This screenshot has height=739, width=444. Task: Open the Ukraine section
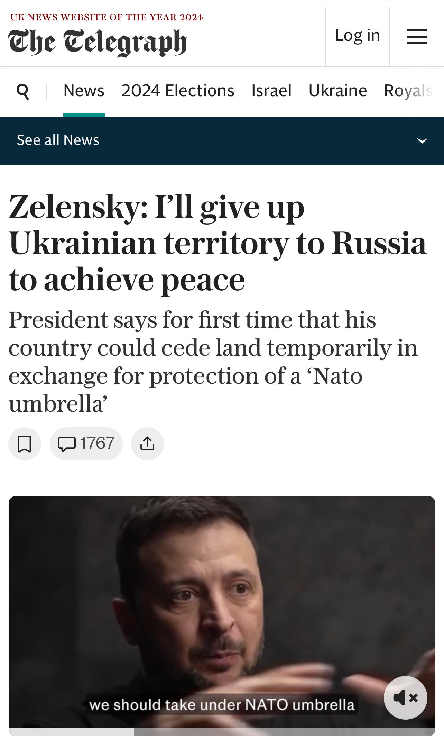337,91
